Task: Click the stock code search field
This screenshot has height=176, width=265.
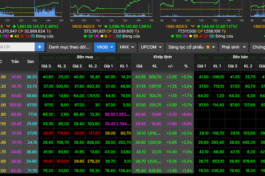Action: (17, 47)
